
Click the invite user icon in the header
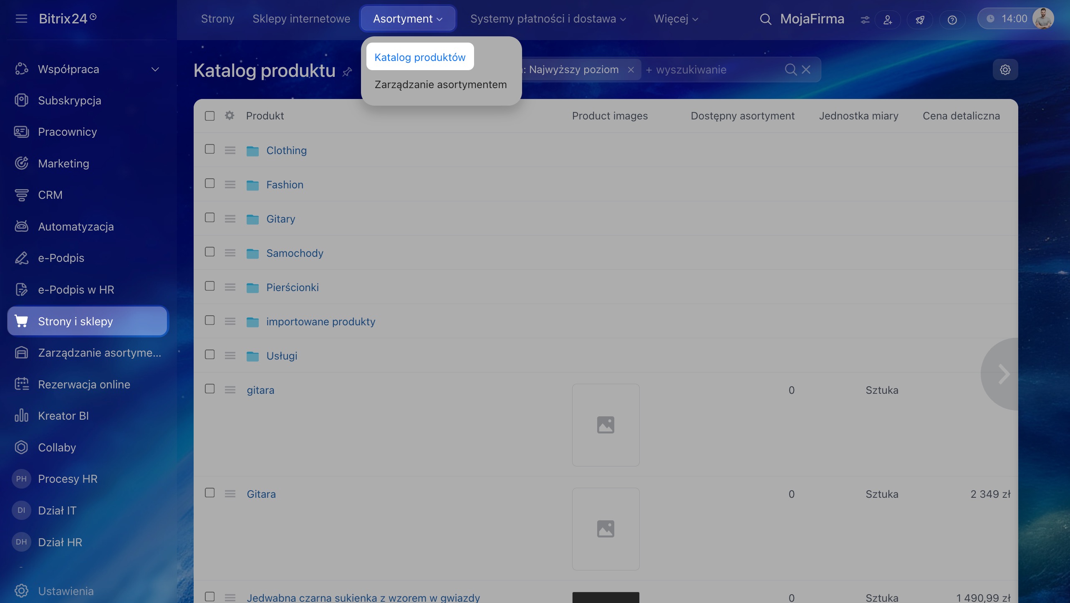click(888, 20)
